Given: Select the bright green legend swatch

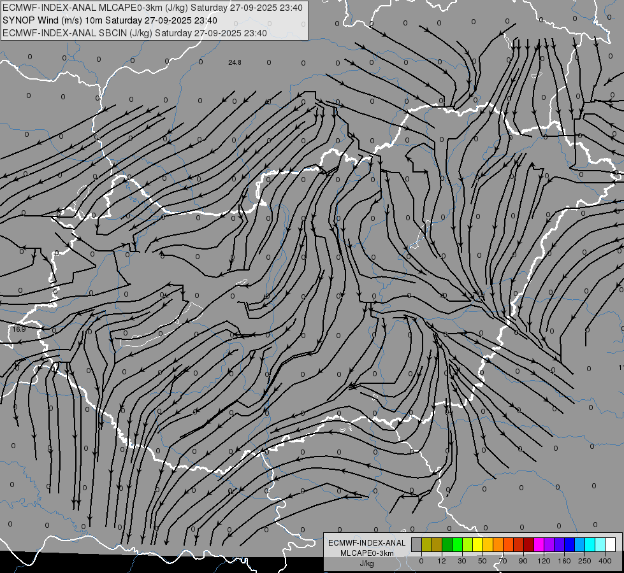Looking at the screenshot, I should [x=457, y=544].
